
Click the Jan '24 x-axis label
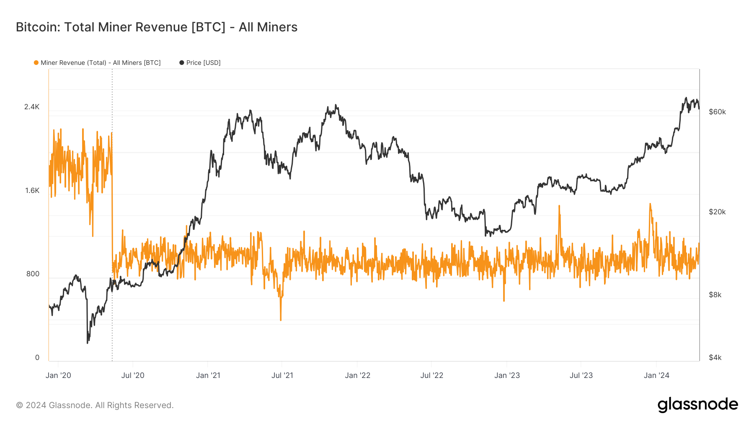(x=656, y=375)
